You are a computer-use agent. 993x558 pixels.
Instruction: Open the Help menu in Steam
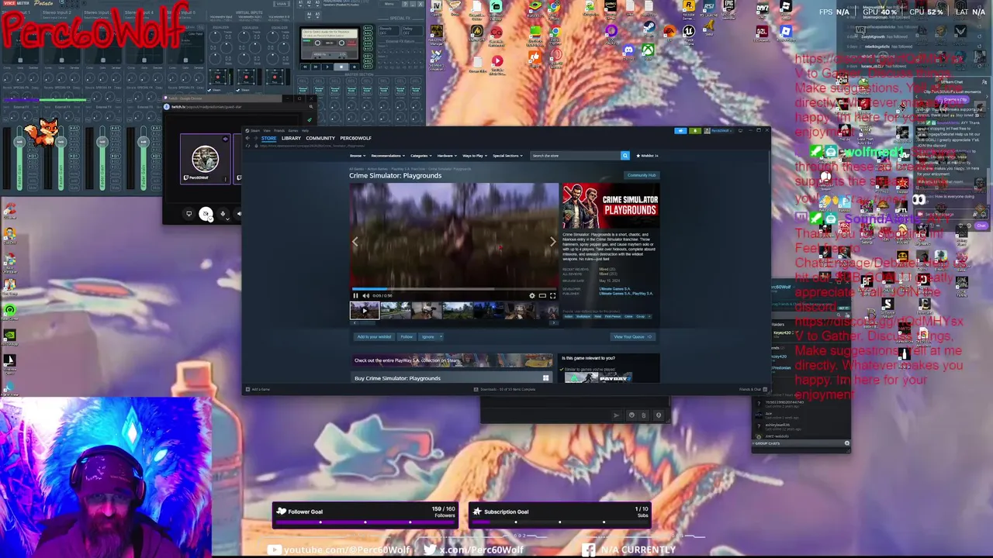(305, 130)
